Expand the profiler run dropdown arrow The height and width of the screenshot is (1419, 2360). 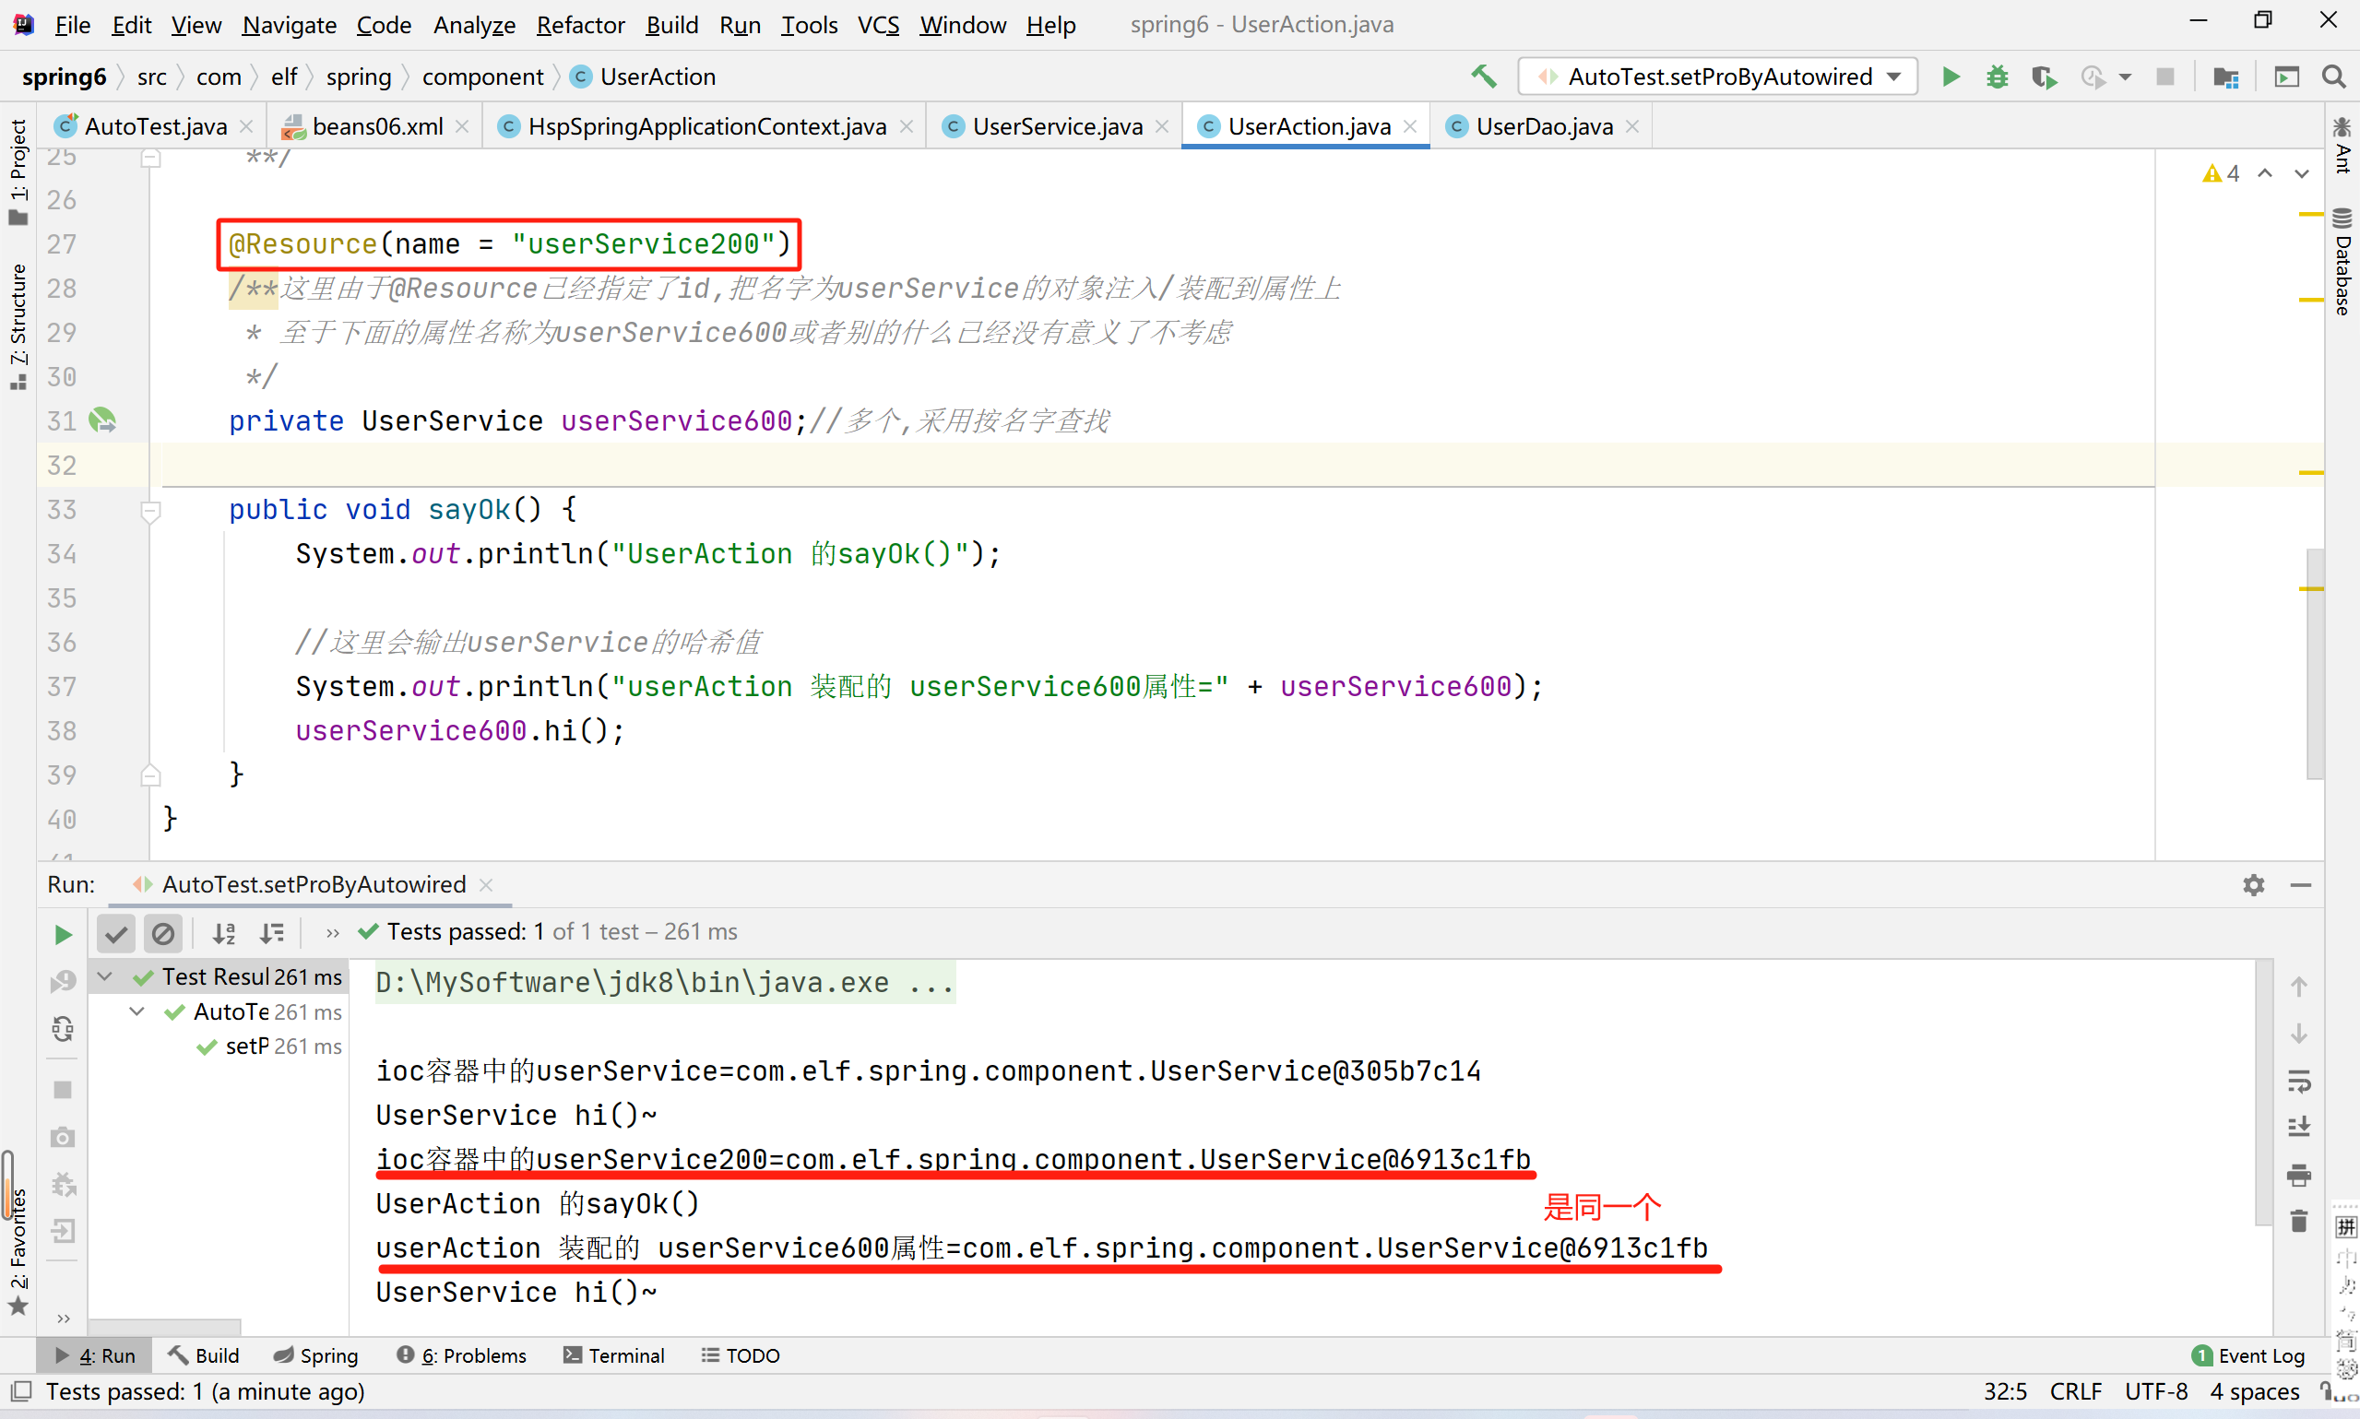coord(2125,77)
